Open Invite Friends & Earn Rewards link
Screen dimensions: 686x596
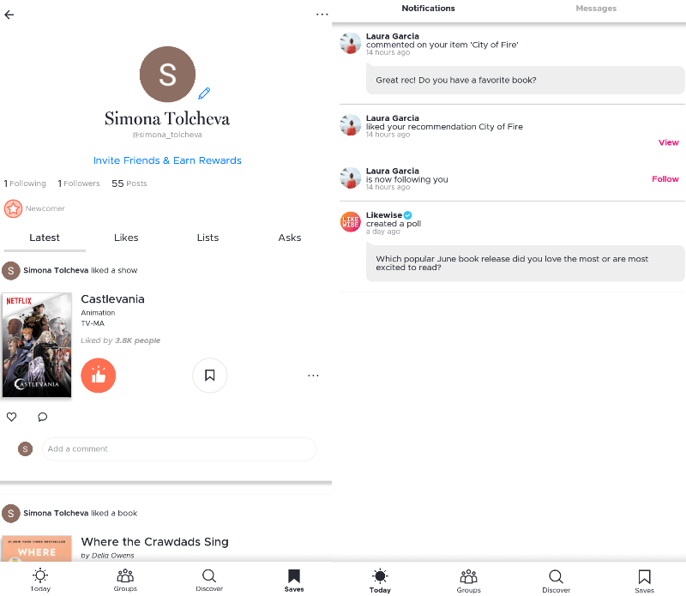point(167,160)
